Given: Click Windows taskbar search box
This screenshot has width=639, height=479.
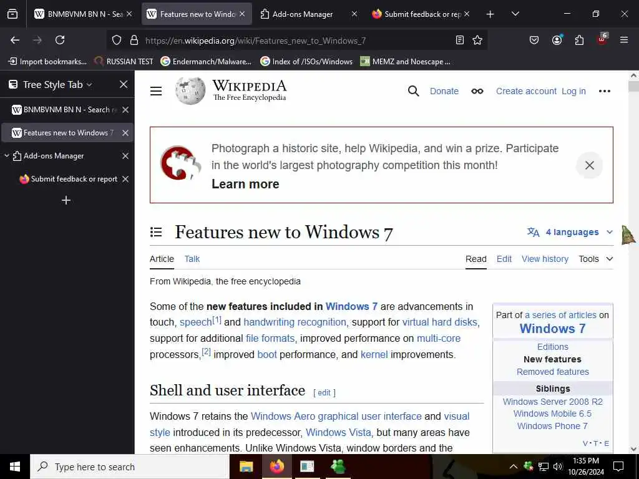Looking at the screenshot, I should pyautogui.click(x=130, y=467).
